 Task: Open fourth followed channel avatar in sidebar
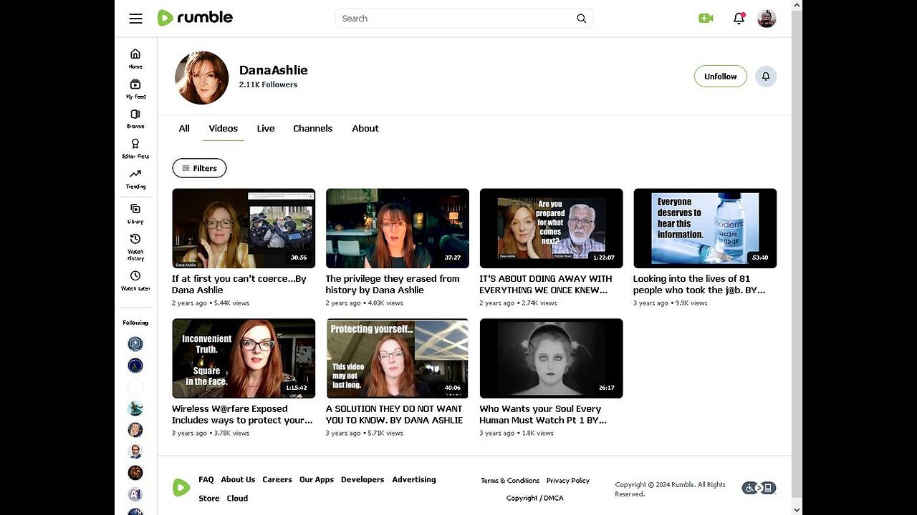tap(135, 408)
